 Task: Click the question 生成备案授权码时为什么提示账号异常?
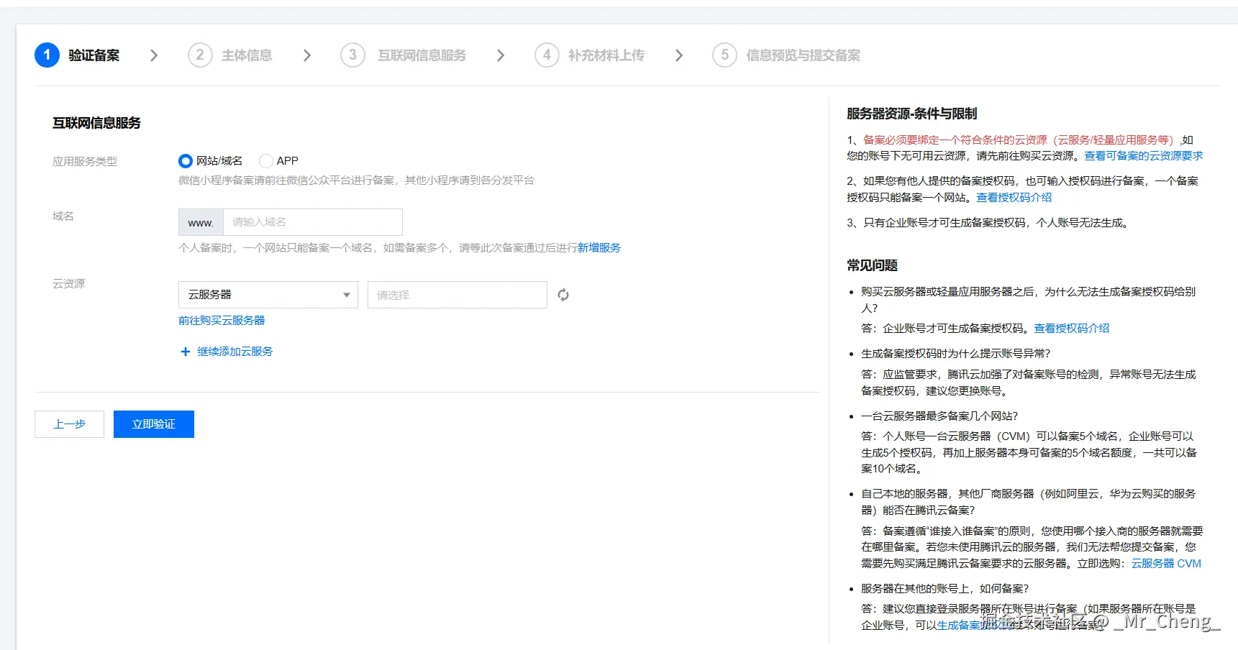click(x=956, y=354)
